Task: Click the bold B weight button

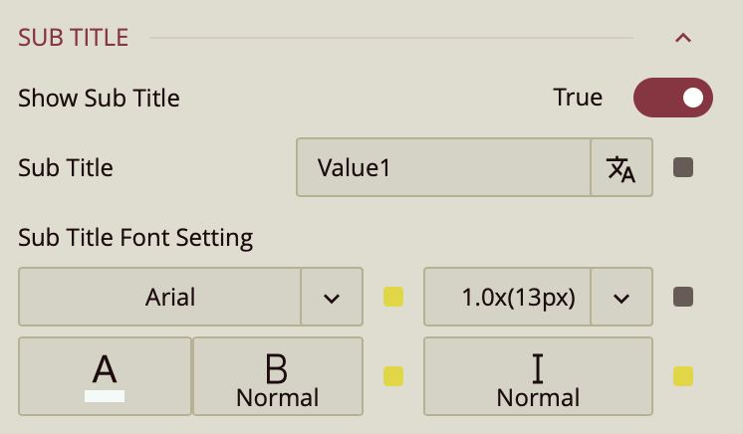Action: point(277,376)
